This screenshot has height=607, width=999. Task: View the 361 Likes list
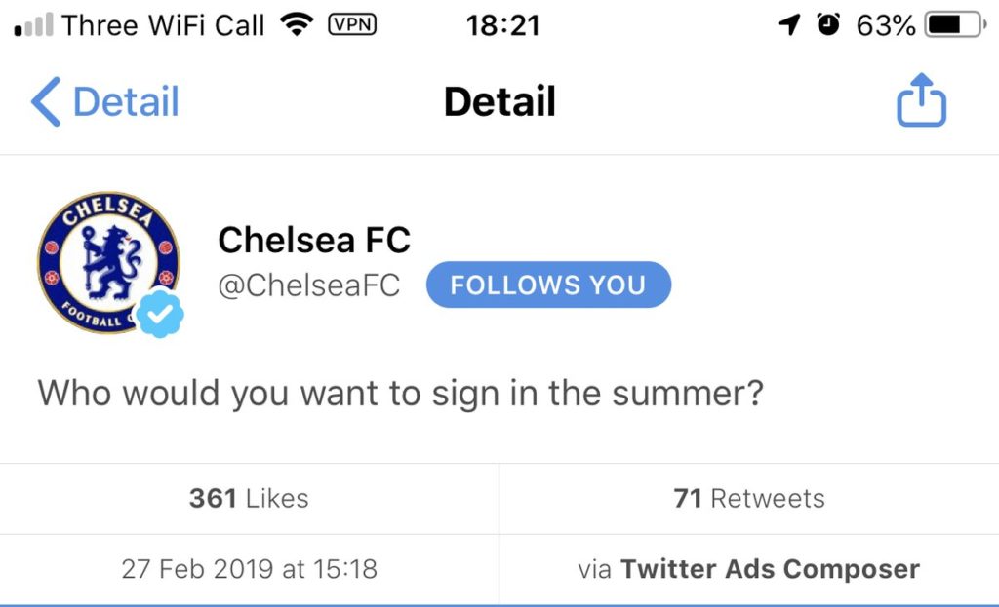[x=249, y=498]
